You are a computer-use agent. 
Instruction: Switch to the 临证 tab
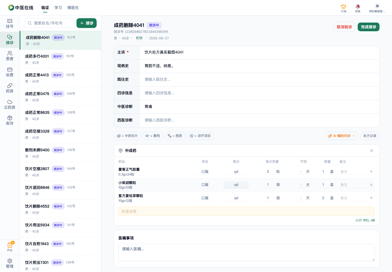45,8
